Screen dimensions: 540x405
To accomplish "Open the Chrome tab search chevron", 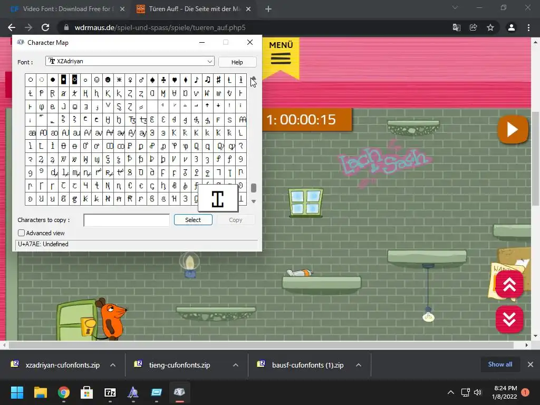I will (x=455, y=7).
